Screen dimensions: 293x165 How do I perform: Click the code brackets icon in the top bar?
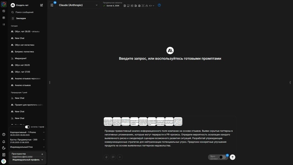(x=150, y=6)
